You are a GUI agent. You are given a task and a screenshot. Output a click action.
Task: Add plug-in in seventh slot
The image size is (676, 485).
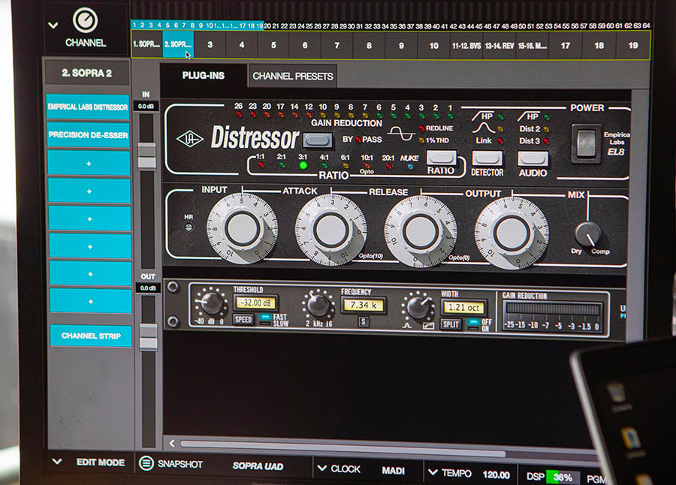(90, 274)
